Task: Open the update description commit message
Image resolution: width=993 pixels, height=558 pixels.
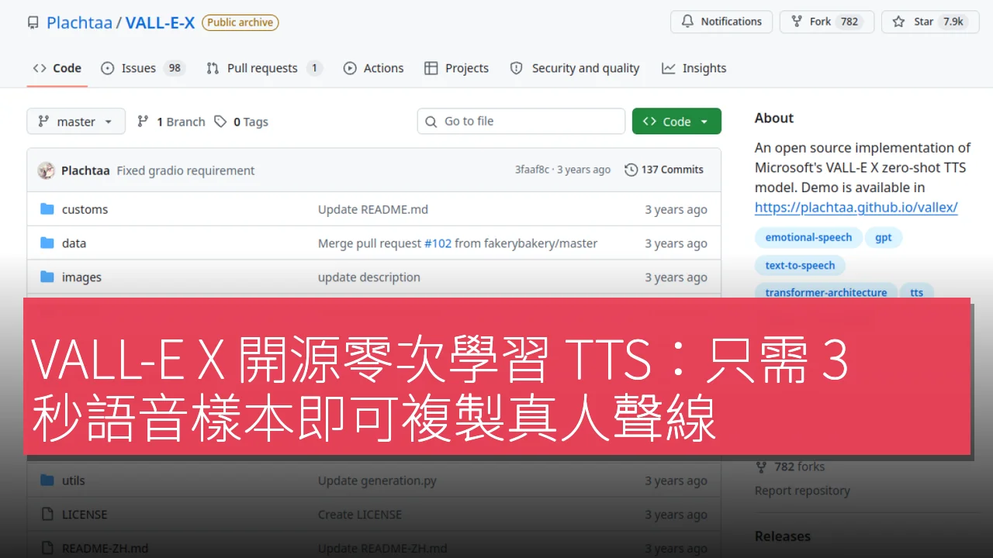Action: coord(369,277)
